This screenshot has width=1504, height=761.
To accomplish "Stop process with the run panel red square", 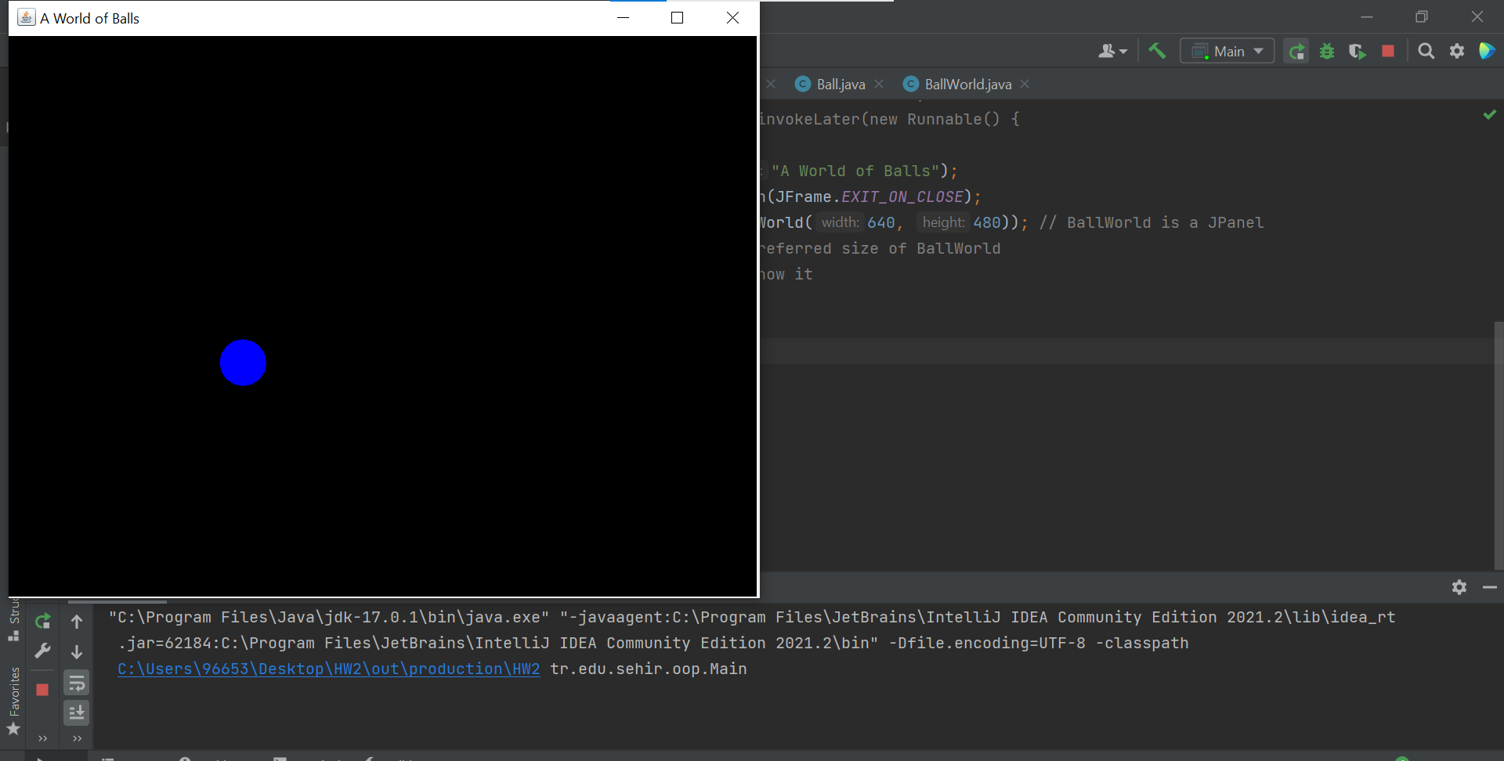I will [x=42, y=690].
